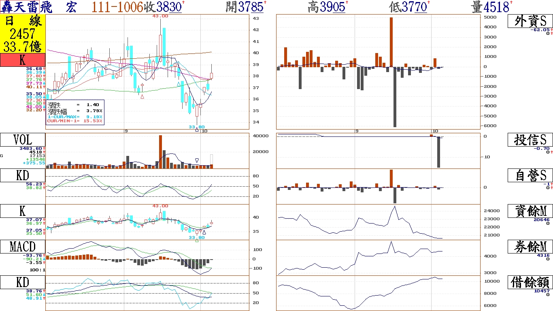Select the red K indicator panel label

click(x=23, y=60)
